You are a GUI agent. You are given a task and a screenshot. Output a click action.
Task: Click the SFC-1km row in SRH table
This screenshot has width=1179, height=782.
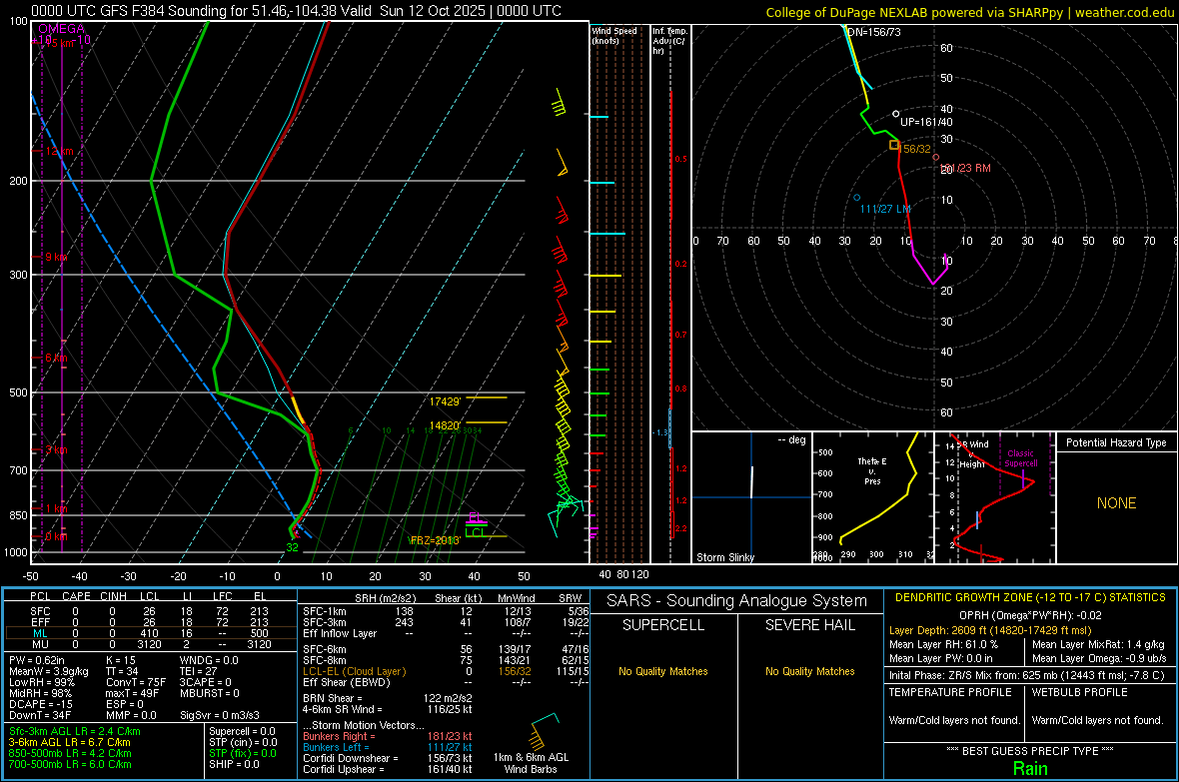click(x=446, y=612)
